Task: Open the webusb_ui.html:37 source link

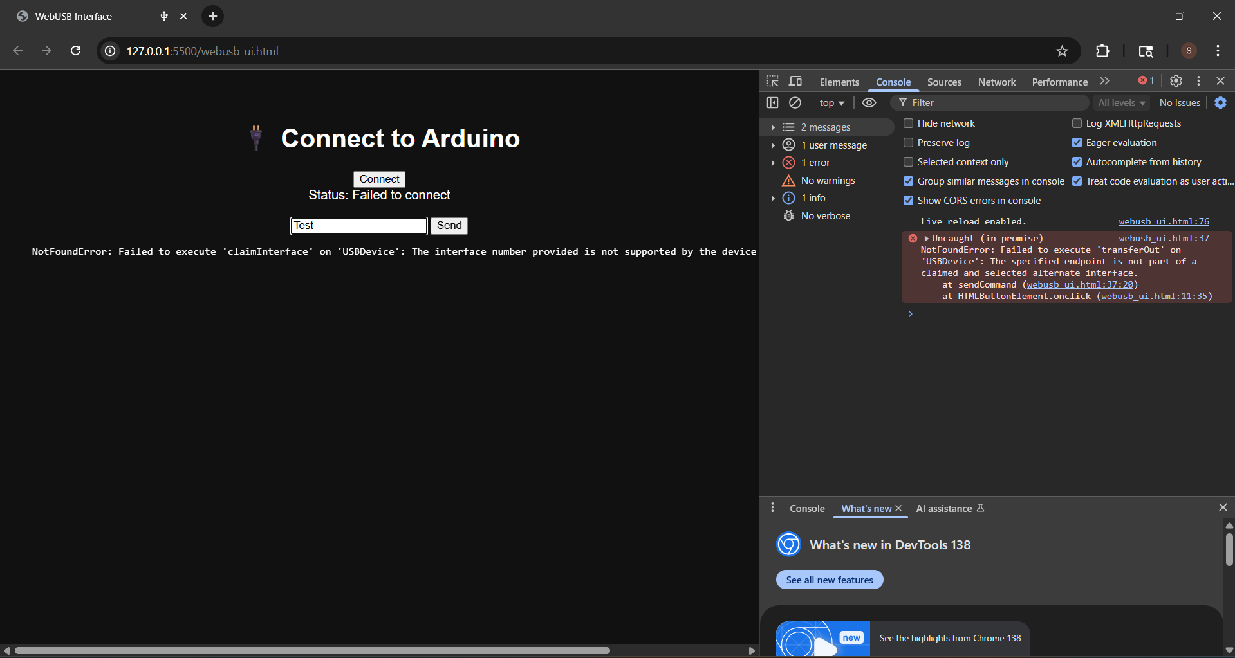Action: (x=1164, y=238)
